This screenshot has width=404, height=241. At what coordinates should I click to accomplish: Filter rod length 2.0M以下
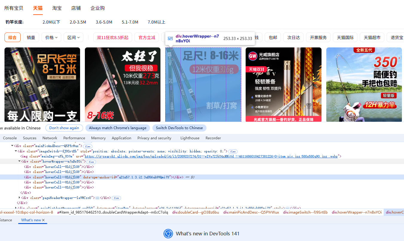pyautogui.click(x=51, y=22)
